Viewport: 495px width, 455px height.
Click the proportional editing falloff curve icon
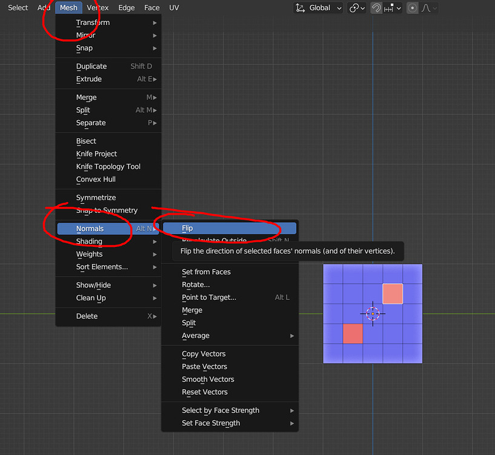click(x=427, y=8)
